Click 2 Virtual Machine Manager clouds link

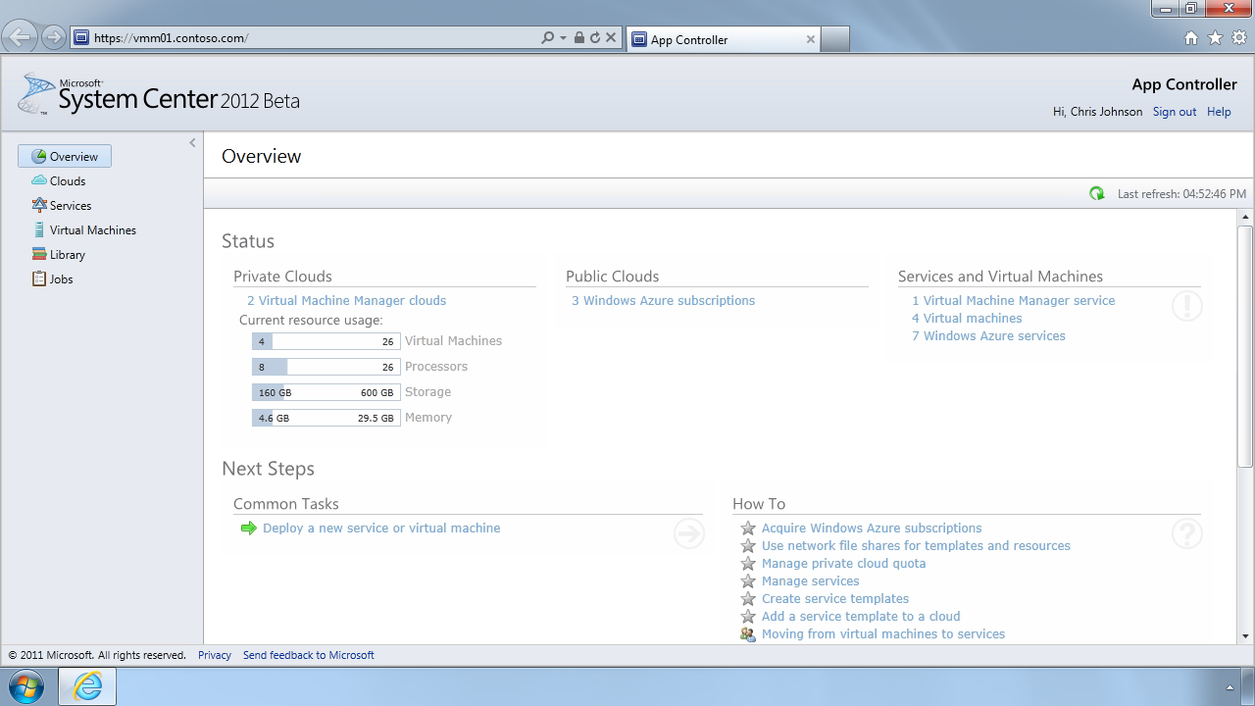(346, 301)
